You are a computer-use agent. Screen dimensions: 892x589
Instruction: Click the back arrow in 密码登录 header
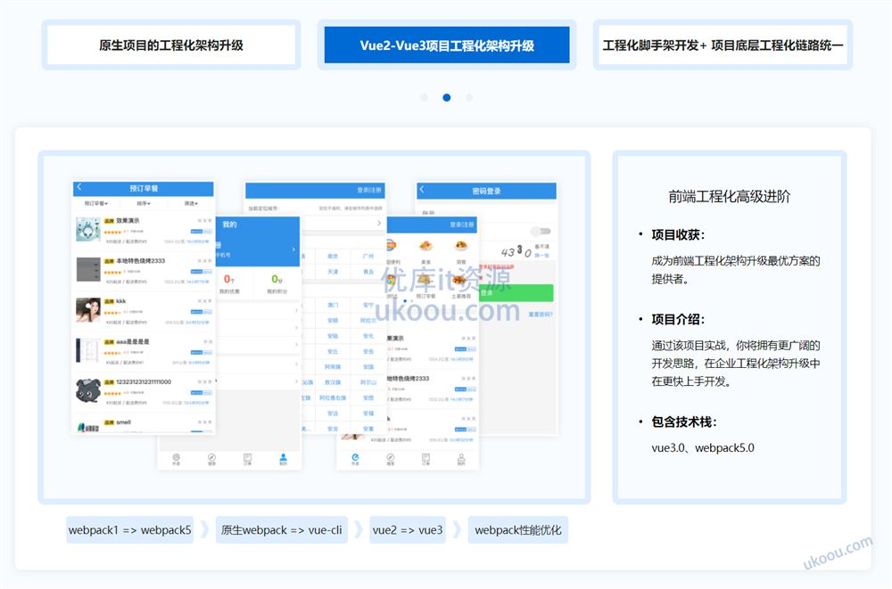422,189
